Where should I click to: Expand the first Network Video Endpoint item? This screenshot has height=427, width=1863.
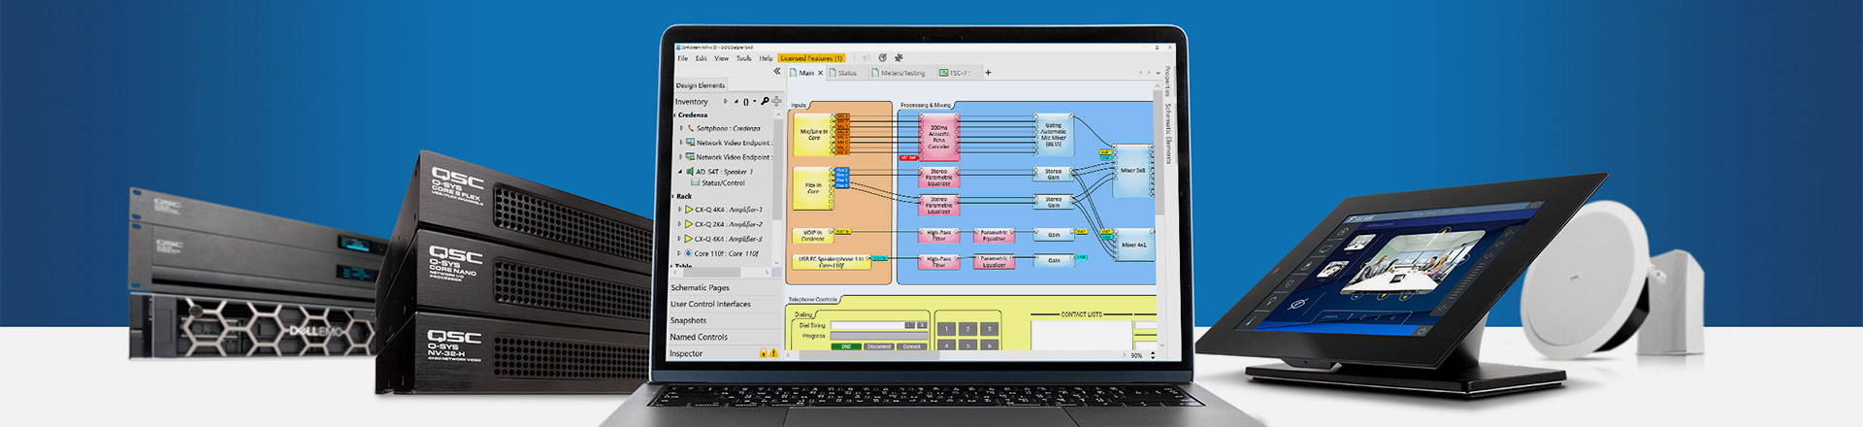tap(681, 143)
